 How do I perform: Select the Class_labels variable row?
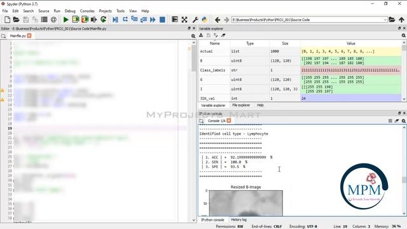coord(300,70)
